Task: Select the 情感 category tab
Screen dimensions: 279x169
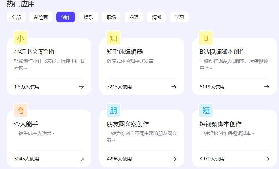Action: coord(156,17)
